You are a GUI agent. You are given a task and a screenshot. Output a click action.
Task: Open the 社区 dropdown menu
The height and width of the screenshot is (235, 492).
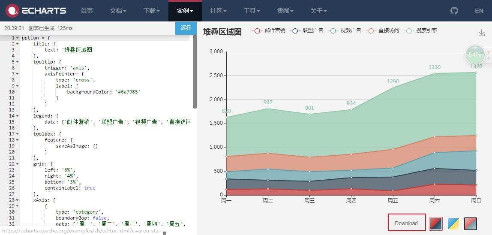(x=219, y=11)
